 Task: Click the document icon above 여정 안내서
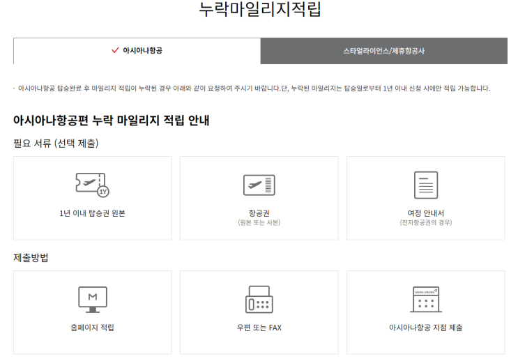(426, 185)
